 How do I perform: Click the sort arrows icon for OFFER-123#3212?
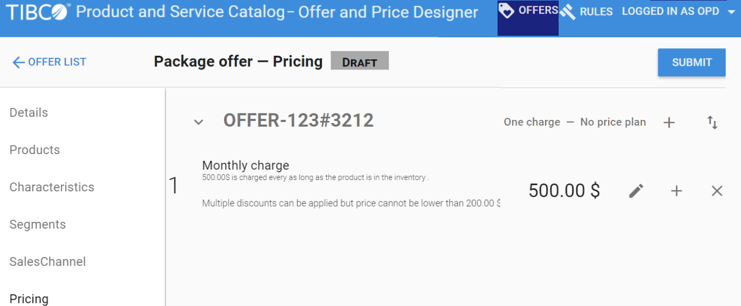[x=713, y=123]
